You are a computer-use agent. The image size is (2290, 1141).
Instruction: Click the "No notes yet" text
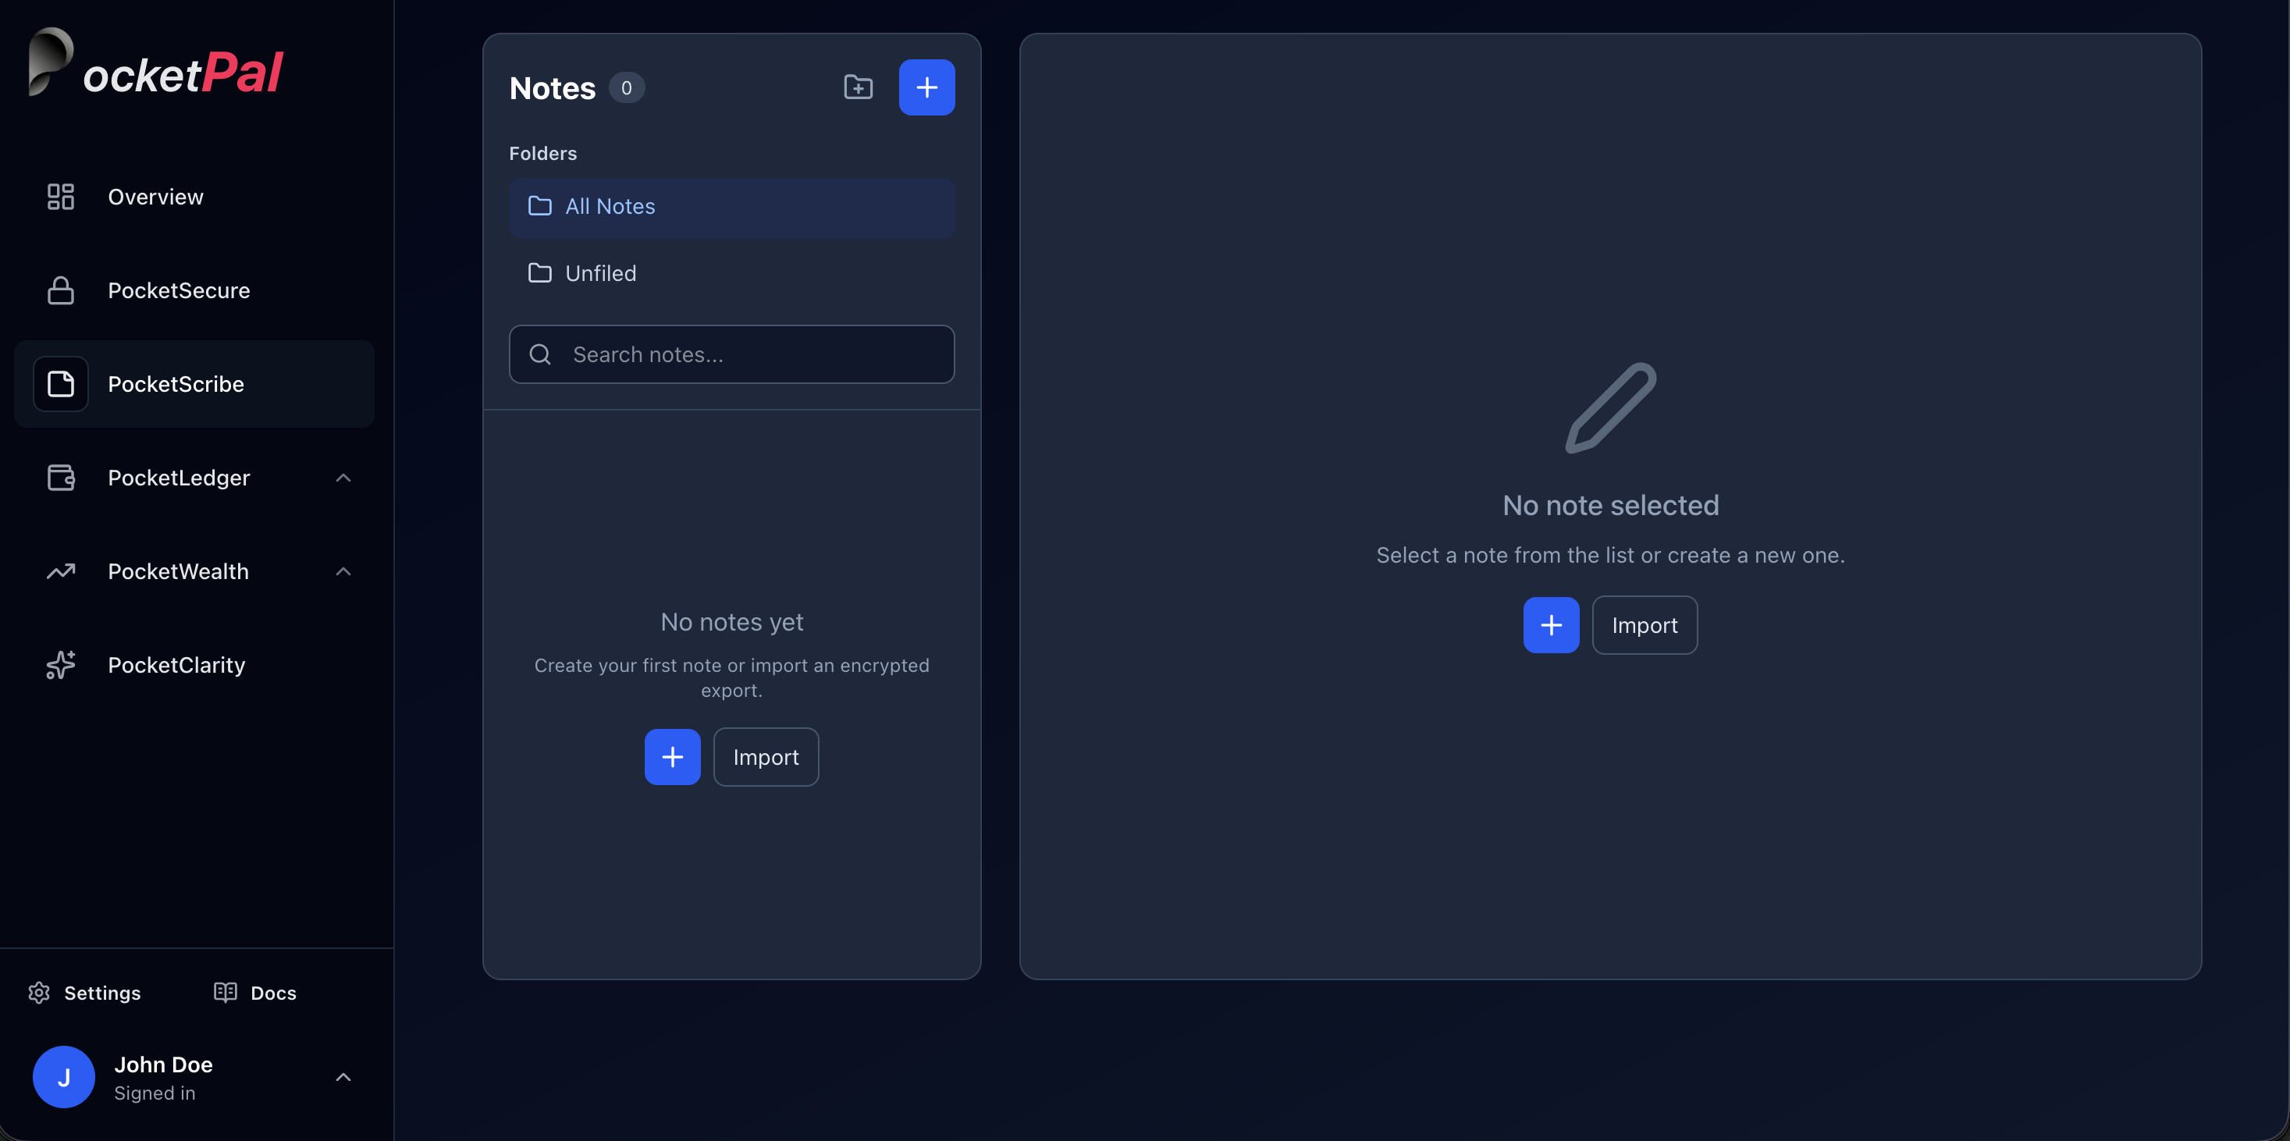pos(731,622)
